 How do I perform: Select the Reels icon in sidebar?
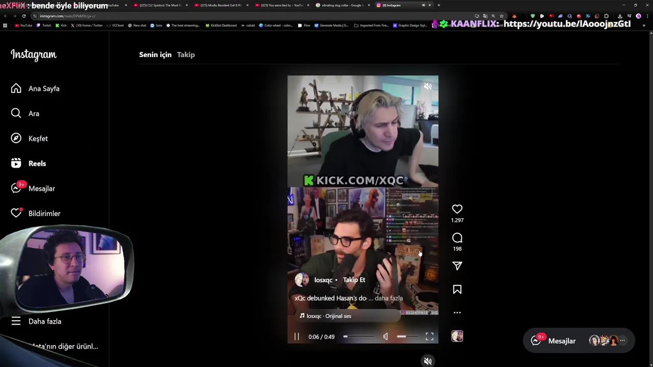(x=16, y=164)
